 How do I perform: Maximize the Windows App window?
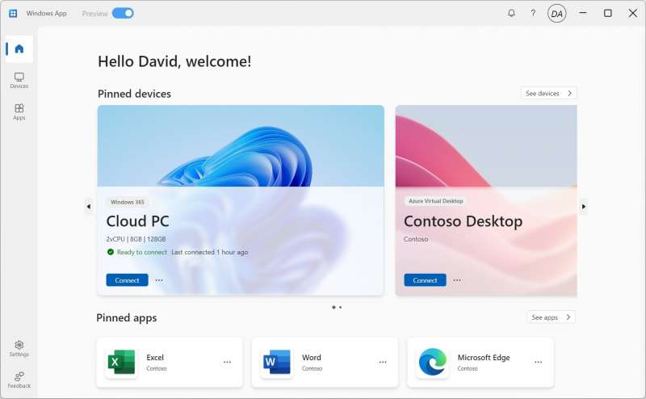608,13
